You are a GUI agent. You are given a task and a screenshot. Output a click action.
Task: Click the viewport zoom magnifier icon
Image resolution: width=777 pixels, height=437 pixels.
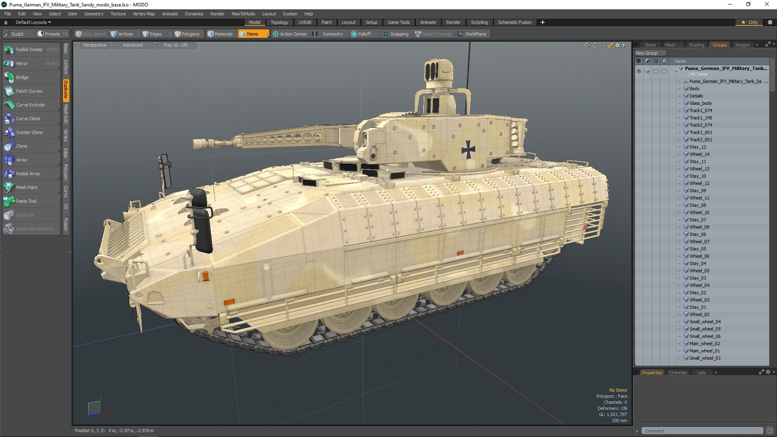point(603,45)
